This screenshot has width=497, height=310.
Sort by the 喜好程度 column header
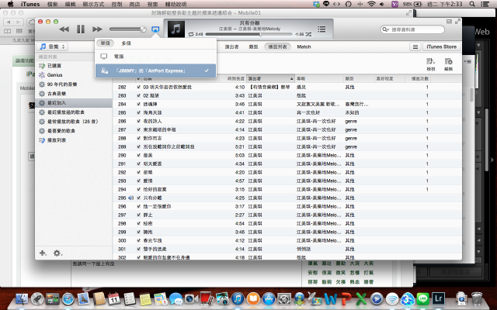tap(390, 78)
